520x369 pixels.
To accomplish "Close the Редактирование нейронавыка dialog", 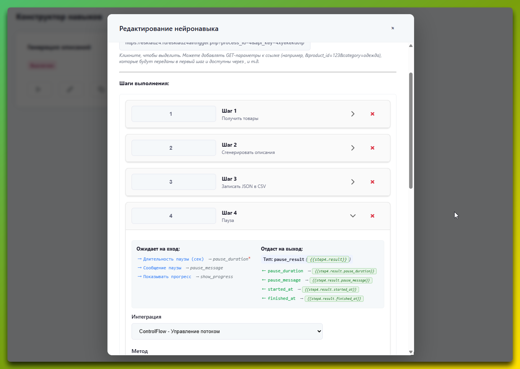I will point(393,28).
